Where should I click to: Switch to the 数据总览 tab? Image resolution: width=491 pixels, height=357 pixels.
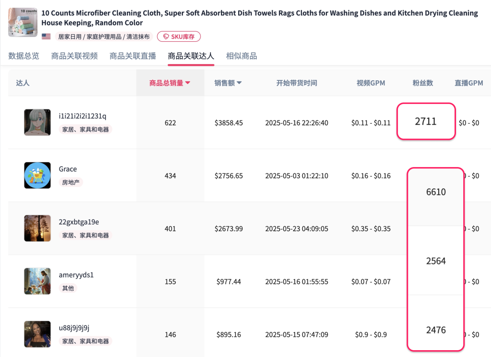click(x=24, y=55)
